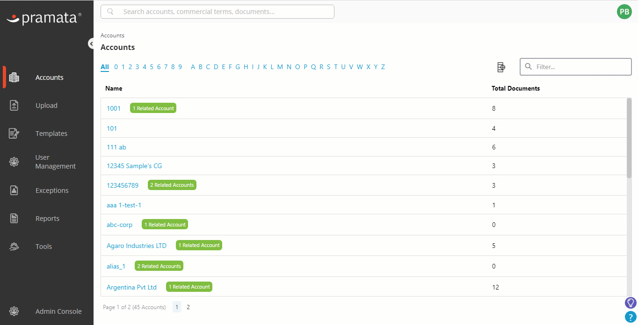Click the column settings icon beside Filter
Image resolution: width=638 pixels, height=325 pixels.
point(501,67)
